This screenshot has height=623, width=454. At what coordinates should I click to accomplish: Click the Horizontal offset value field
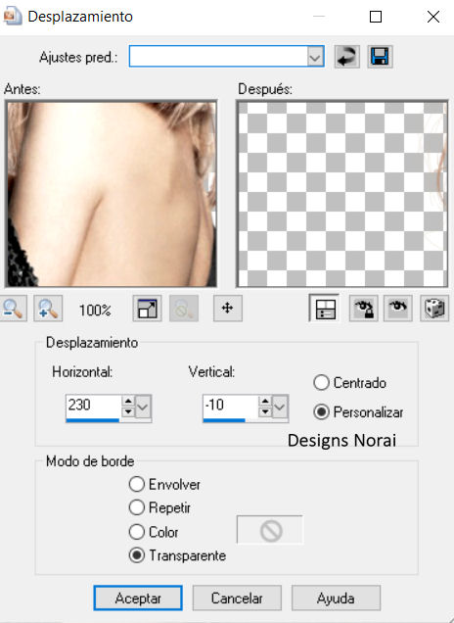click(94, 407)
